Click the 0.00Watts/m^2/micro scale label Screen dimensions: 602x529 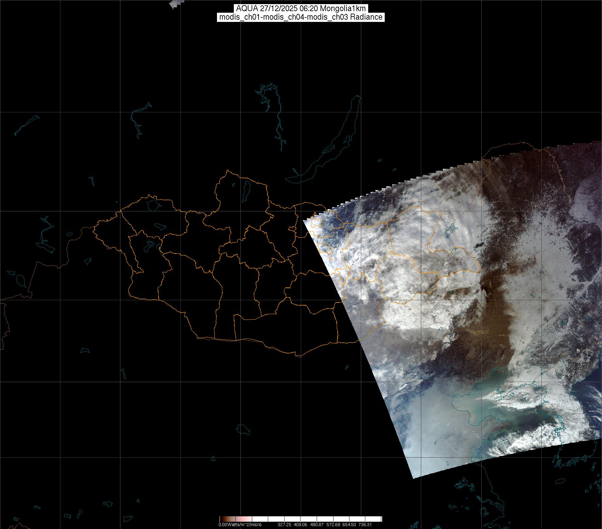tap(240, 525)
